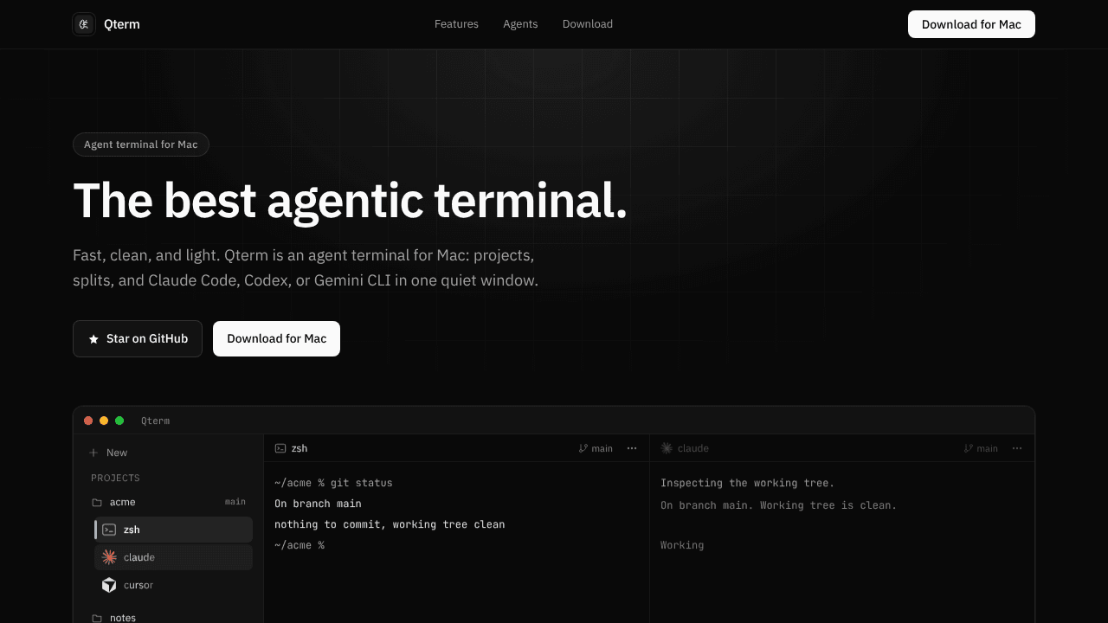Select the claude session in sidebar
The height and width of the screenshot is (623, 1108).
click(173, 557)
